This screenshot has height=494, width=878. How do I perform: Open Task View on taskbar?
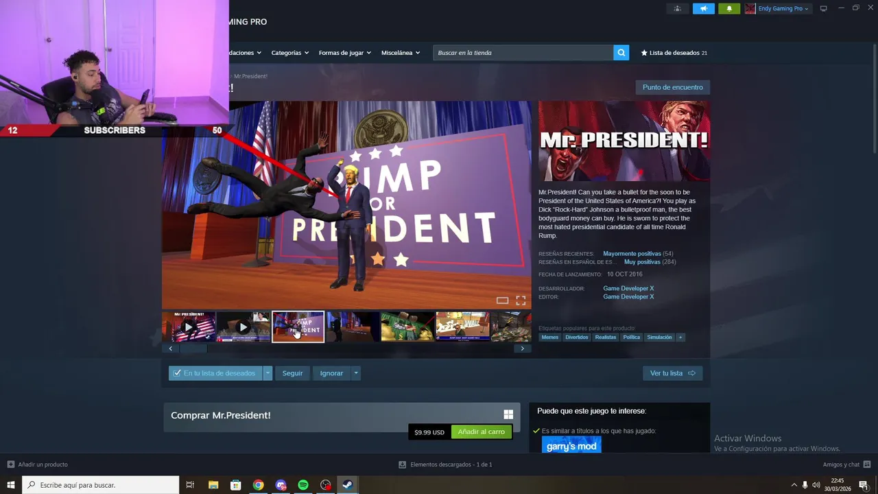(x=190, y=485)
